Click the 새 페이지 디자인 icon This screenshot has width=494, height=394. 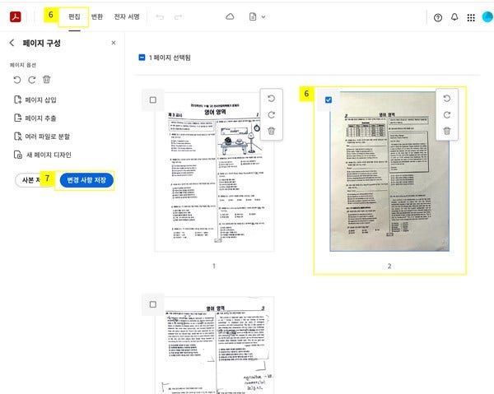[18, 155]
